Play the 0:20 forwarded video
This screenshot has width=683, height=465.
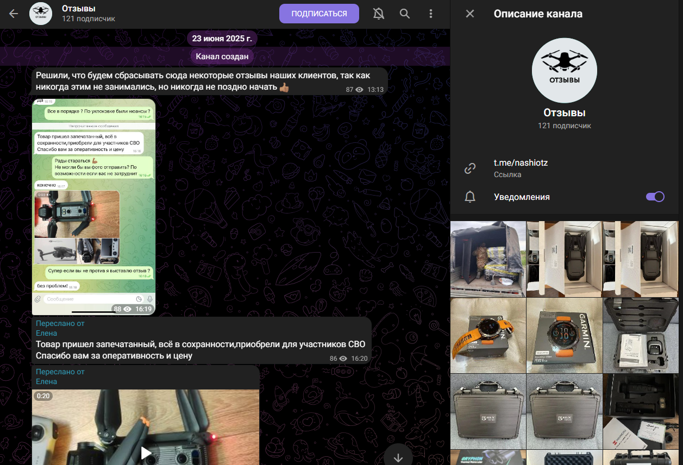coord(146,453)
